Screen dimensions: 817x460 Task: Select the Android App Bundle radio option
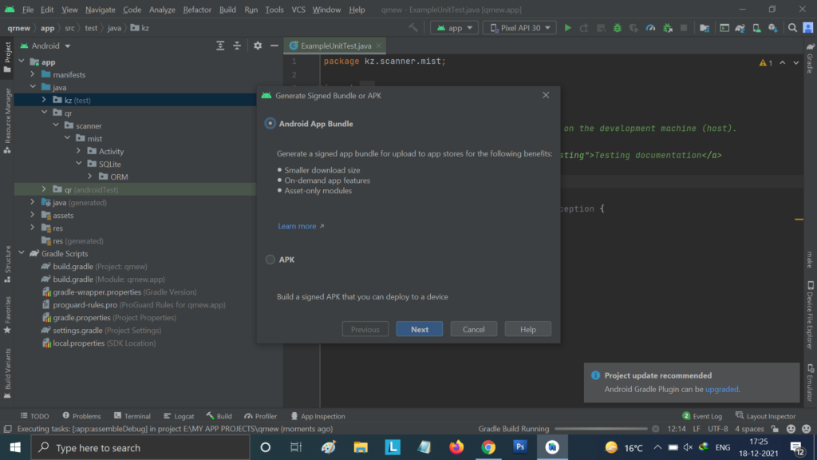click(270, 124)
